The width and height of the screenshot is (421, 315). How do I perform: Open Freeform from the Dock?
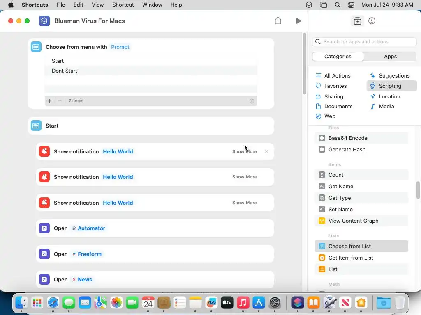[211, 303]
